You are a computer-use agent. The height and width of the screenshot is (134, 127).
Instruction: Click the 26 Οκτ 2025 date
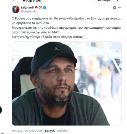coord(33,131)
